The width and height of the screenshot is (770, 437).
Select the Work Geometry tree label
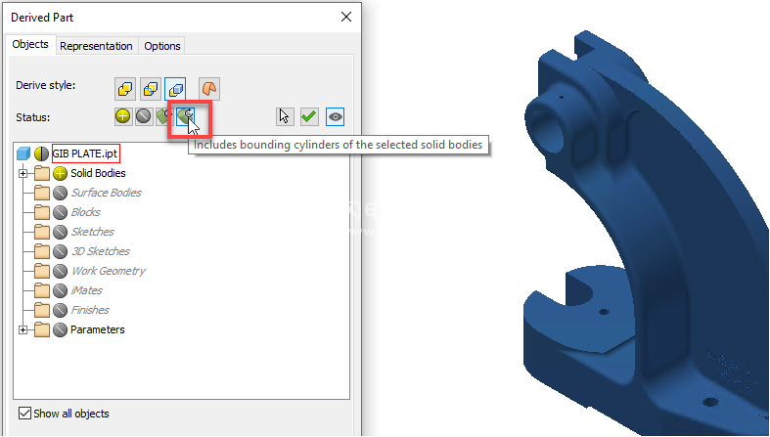(109, 271)
